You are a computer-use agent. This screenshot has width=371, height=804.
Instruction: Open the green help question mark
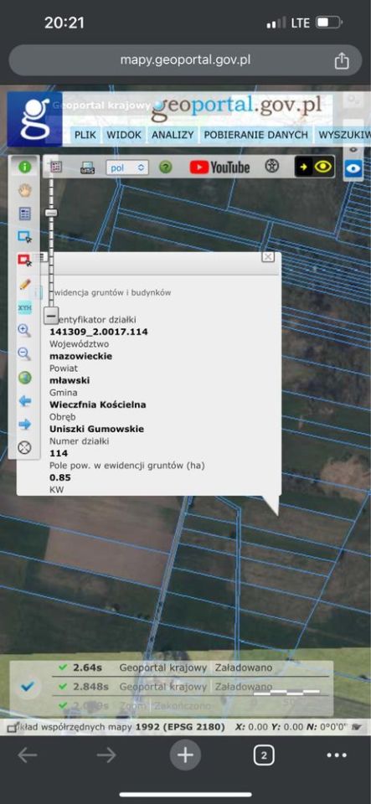pyautogui.click(x=165, y=167)
